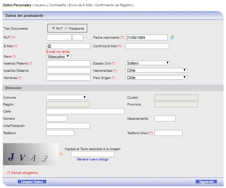The height and width of the screenshot is (188, 226).
Task: Open the Comuna dropdown list
Action: pos(67,97)
